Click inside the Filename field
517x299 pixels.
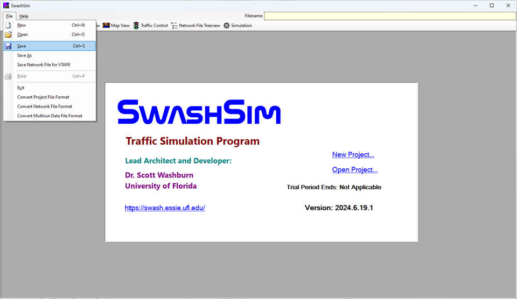tap(390, 16)
